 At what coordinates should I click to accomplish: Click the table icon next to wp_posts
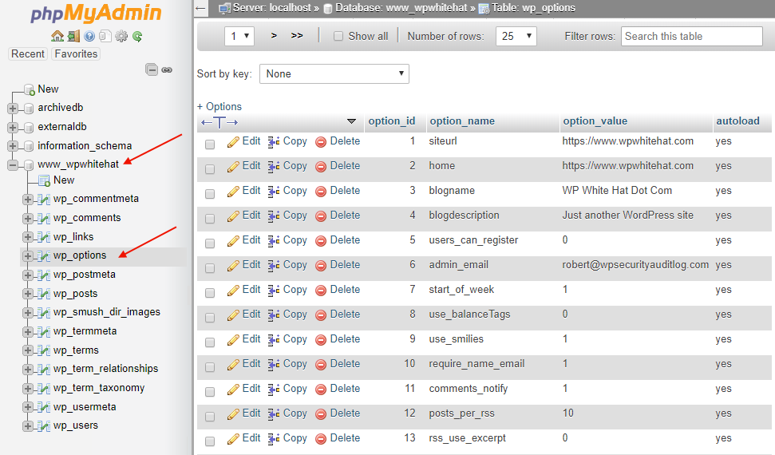point(44,295)
